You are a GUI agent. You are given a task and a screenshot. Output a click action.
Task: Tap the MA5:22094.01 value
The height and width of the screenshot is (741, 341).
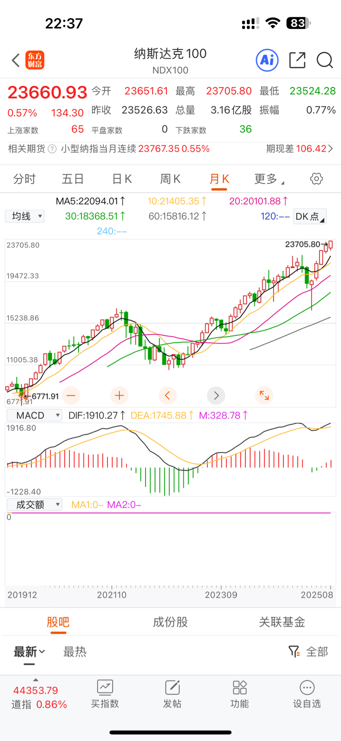91,201
